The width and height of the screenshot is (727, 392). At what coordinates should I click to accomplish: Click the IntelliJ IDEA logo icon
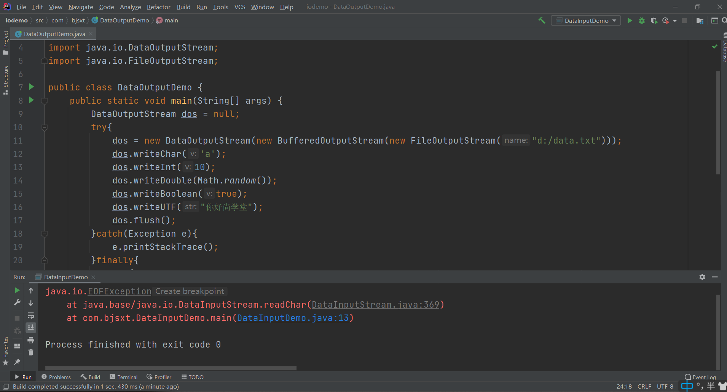point(7,7)
